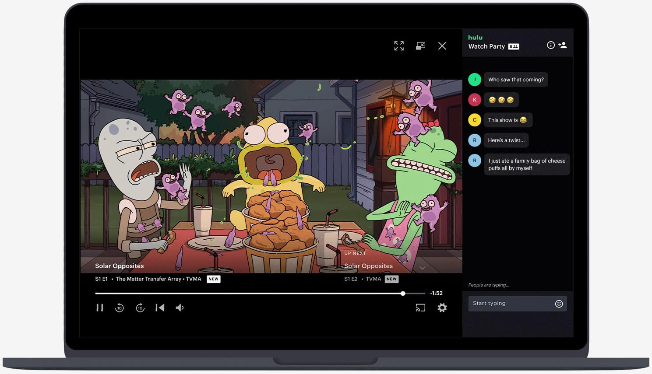
Task: Cast video to another device
Action: click(x=420, y=308)
